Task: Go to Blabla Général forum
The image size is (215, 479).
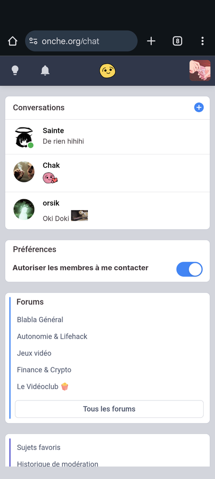Action: pos(40,319)
